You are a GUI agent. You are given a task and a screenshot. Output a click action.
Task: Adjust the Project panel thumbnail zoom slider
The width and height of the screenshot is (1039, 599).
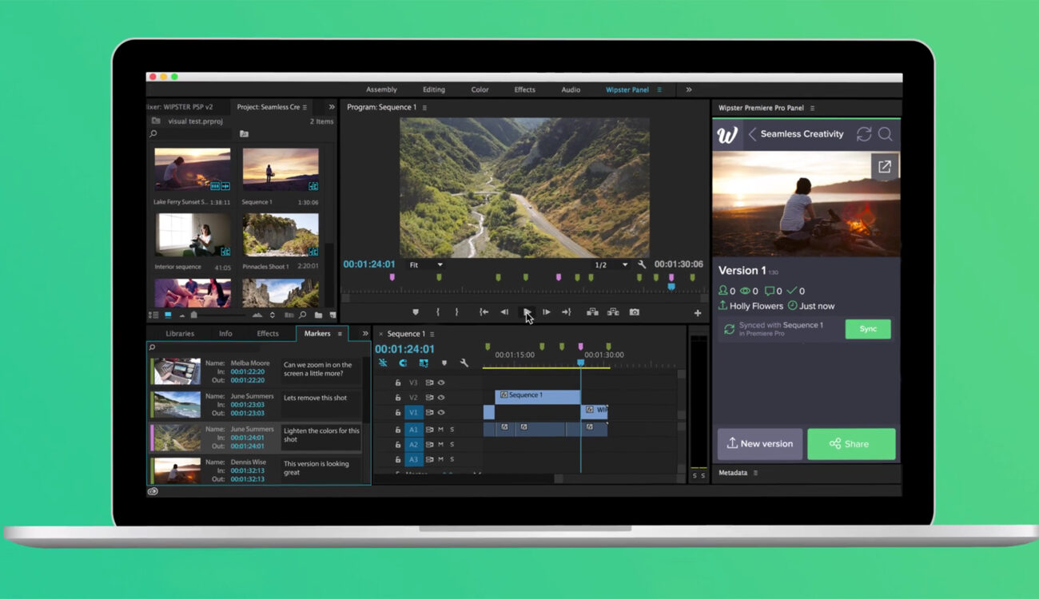[x=193, y=315]
